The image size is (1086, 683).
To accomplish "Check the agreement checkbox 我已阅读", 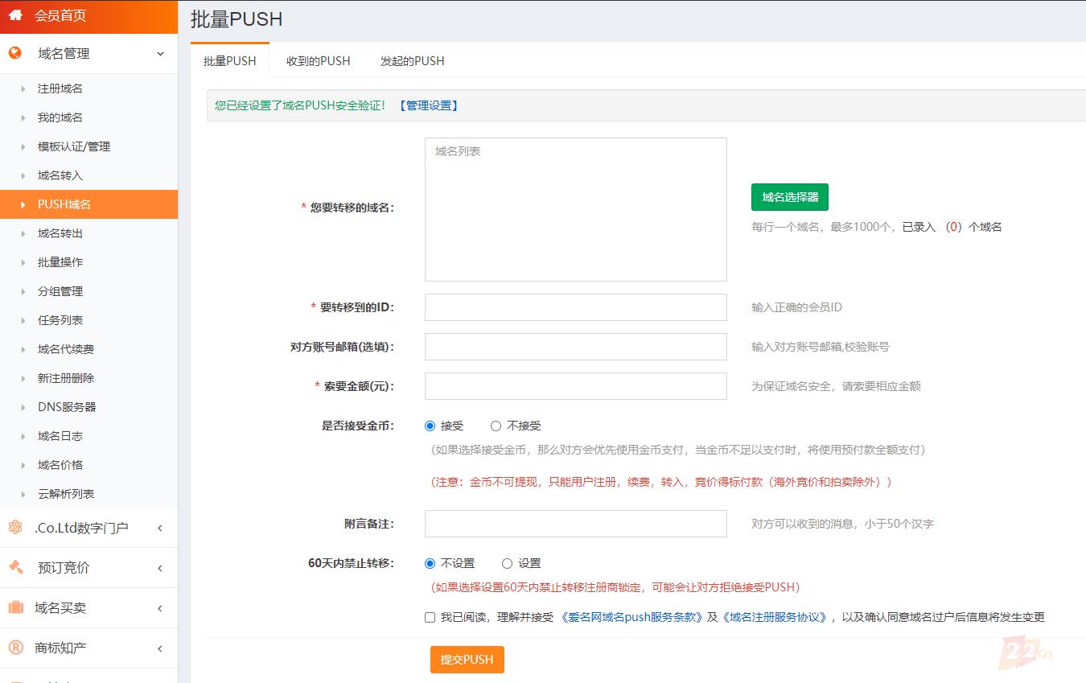I will point(430,617).
